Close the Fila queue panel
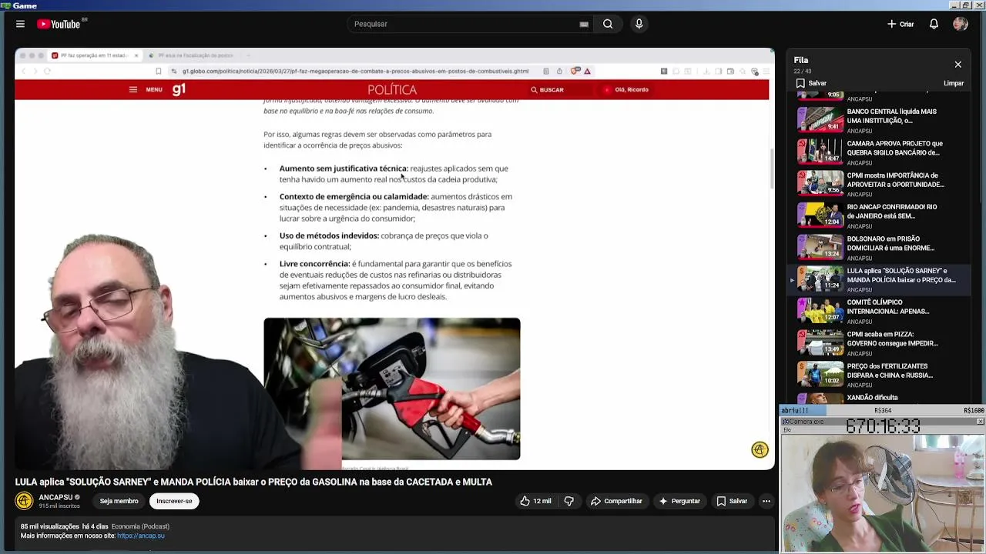986x554 pixels. pyautogui.click(x=957, y=65)
